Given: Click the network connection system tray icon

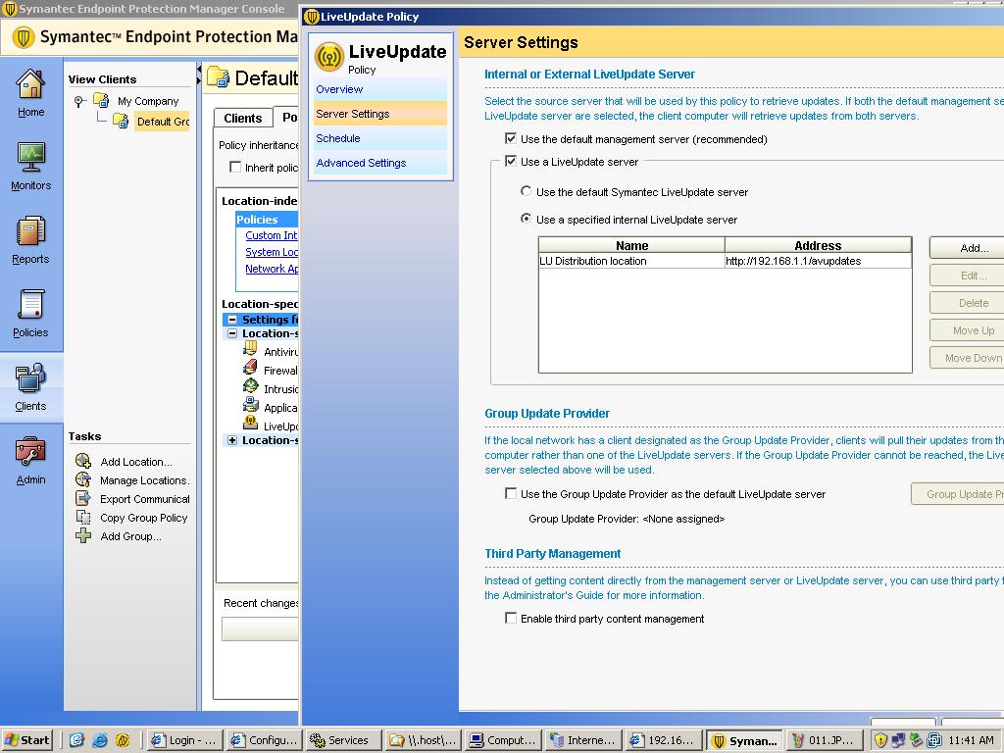Looking at the screenshot, I should pos(898,740).
